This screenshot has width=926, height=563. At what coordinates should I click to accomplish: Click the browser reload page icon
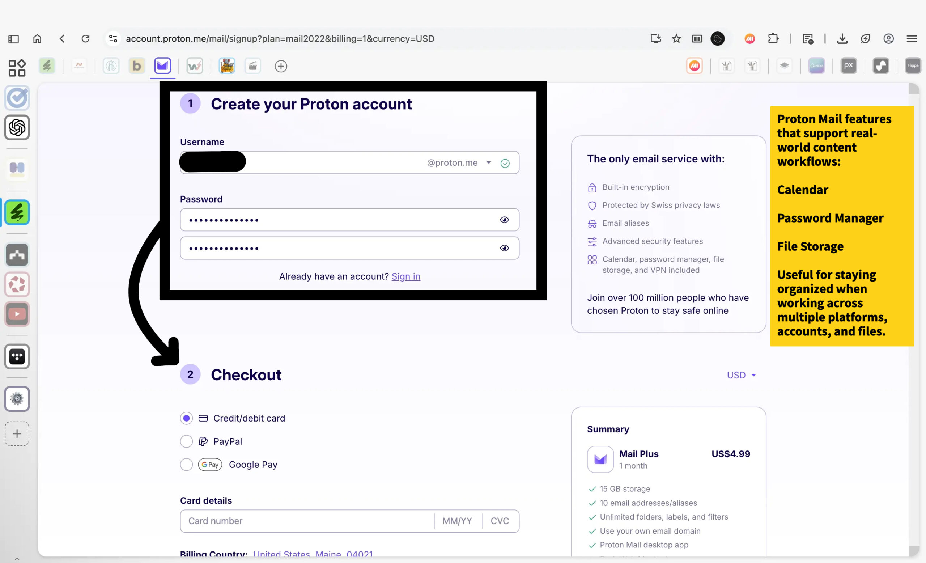click(x=86, y=39)
